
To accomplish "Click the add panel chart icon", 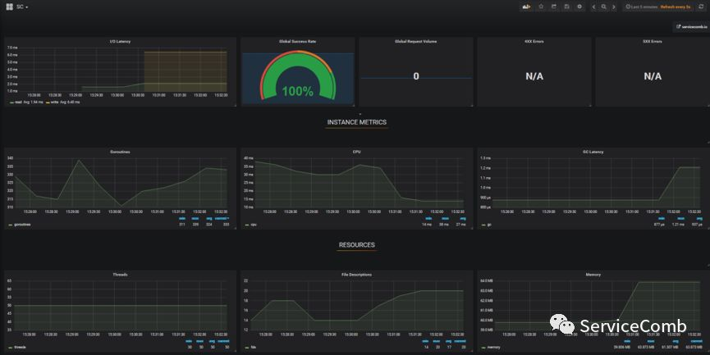I will [x=526, y=7].
